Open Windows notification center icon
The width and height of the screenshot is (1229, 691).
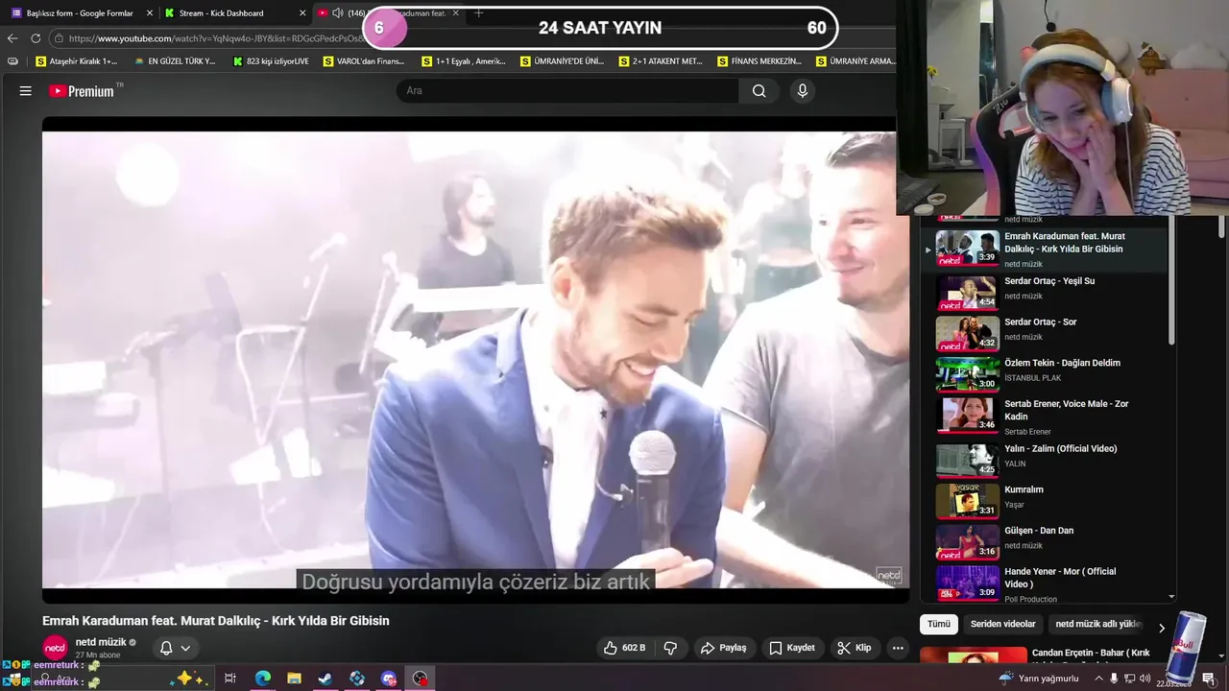tap(1208, 679)
